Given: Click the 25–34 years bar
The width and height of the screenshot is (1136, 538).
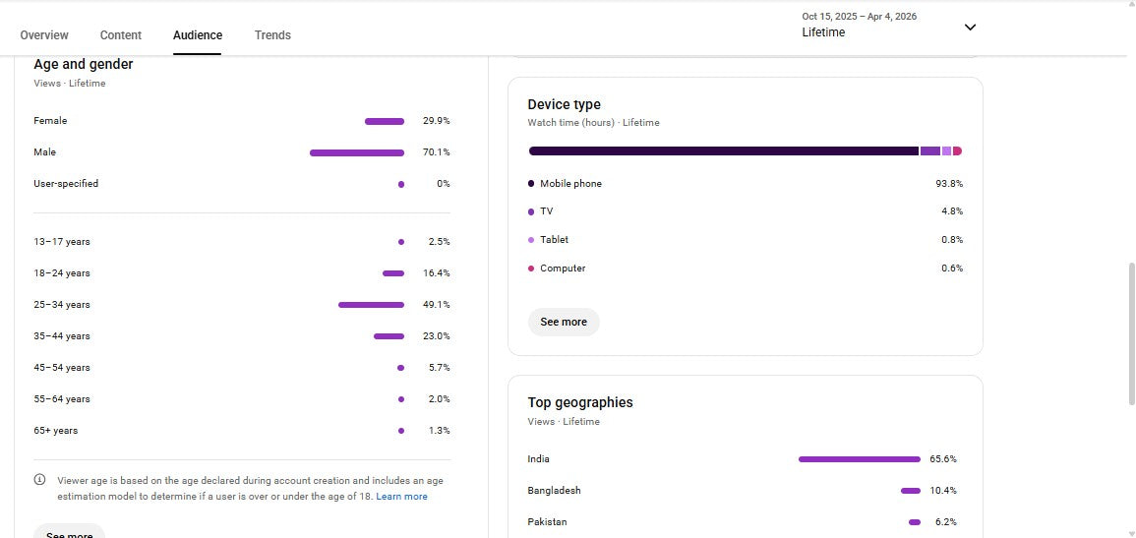Looking at the screenshot, I should [371, 305].
